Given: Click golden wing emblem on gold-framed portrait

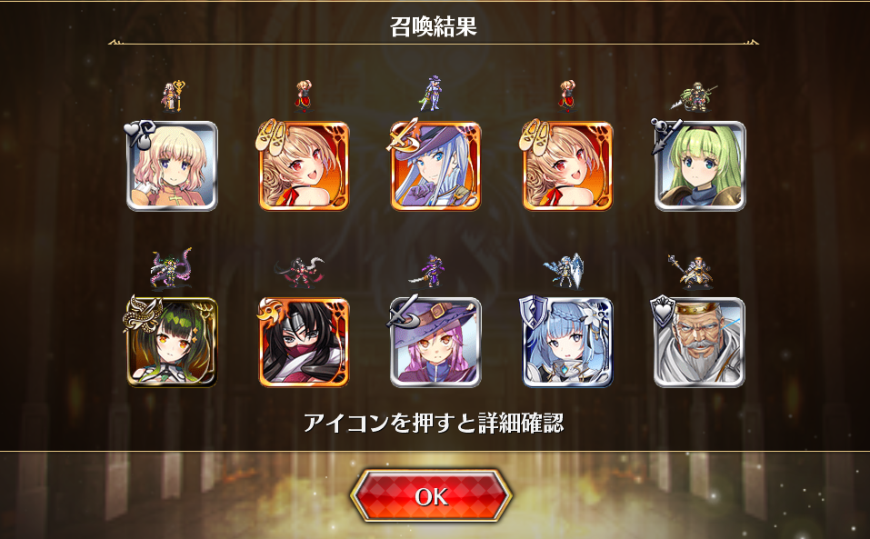Looking at the screenshot, I should (x=142, y=313).
